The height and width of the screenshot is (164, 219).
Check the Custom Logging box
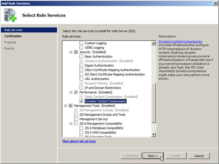tap(81, 43)
